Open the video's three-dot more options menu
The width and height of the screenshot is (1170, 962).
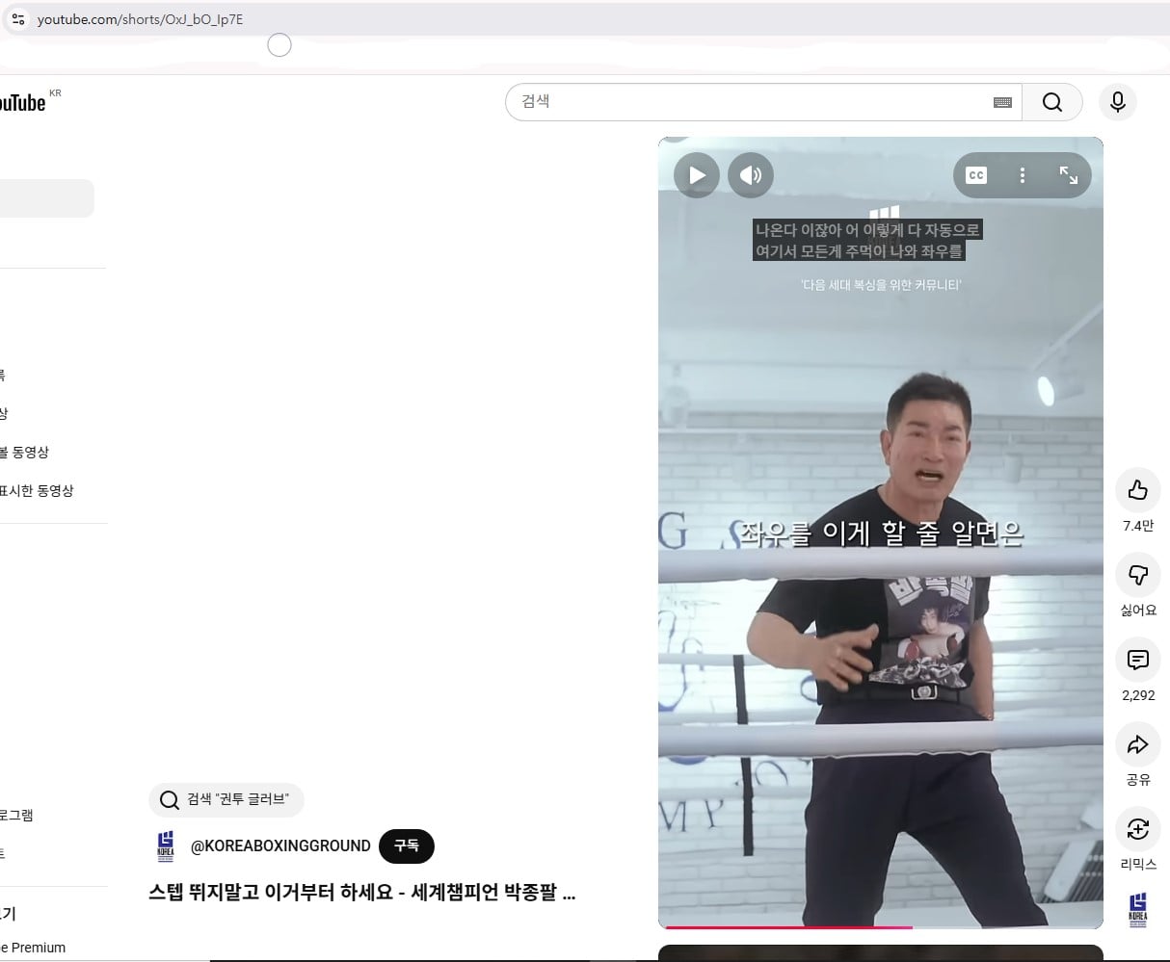coord(1023,175)
